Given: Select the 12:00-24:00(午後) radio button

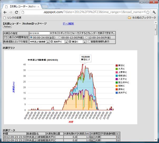Looking at the screenshot, I should (x=87, y=37).
